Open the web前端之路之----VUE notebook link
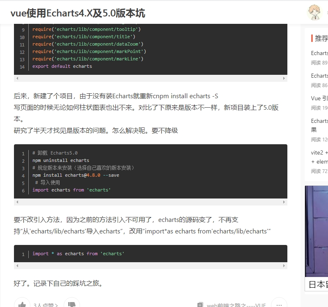The image size is (328, 307). (x=236, y=305)
